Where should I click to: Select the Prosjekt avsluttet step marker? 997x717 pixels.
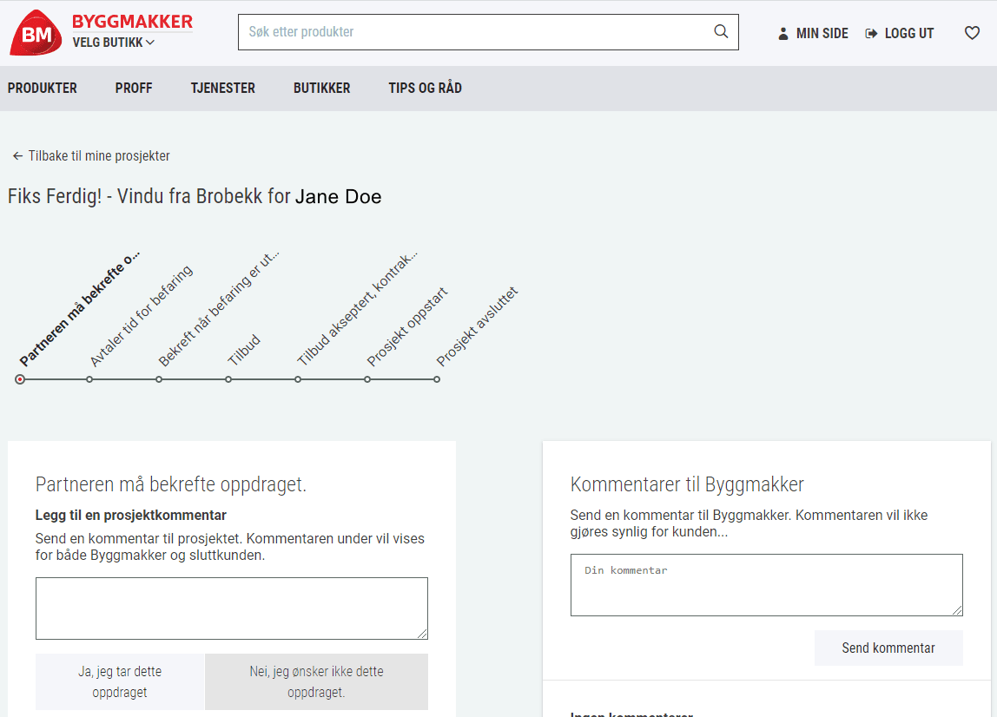(x=437, y=379)
